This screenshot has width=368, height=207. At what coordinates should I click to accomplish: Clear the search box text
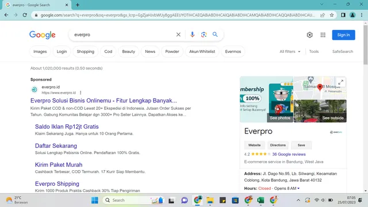pos(178,34)
